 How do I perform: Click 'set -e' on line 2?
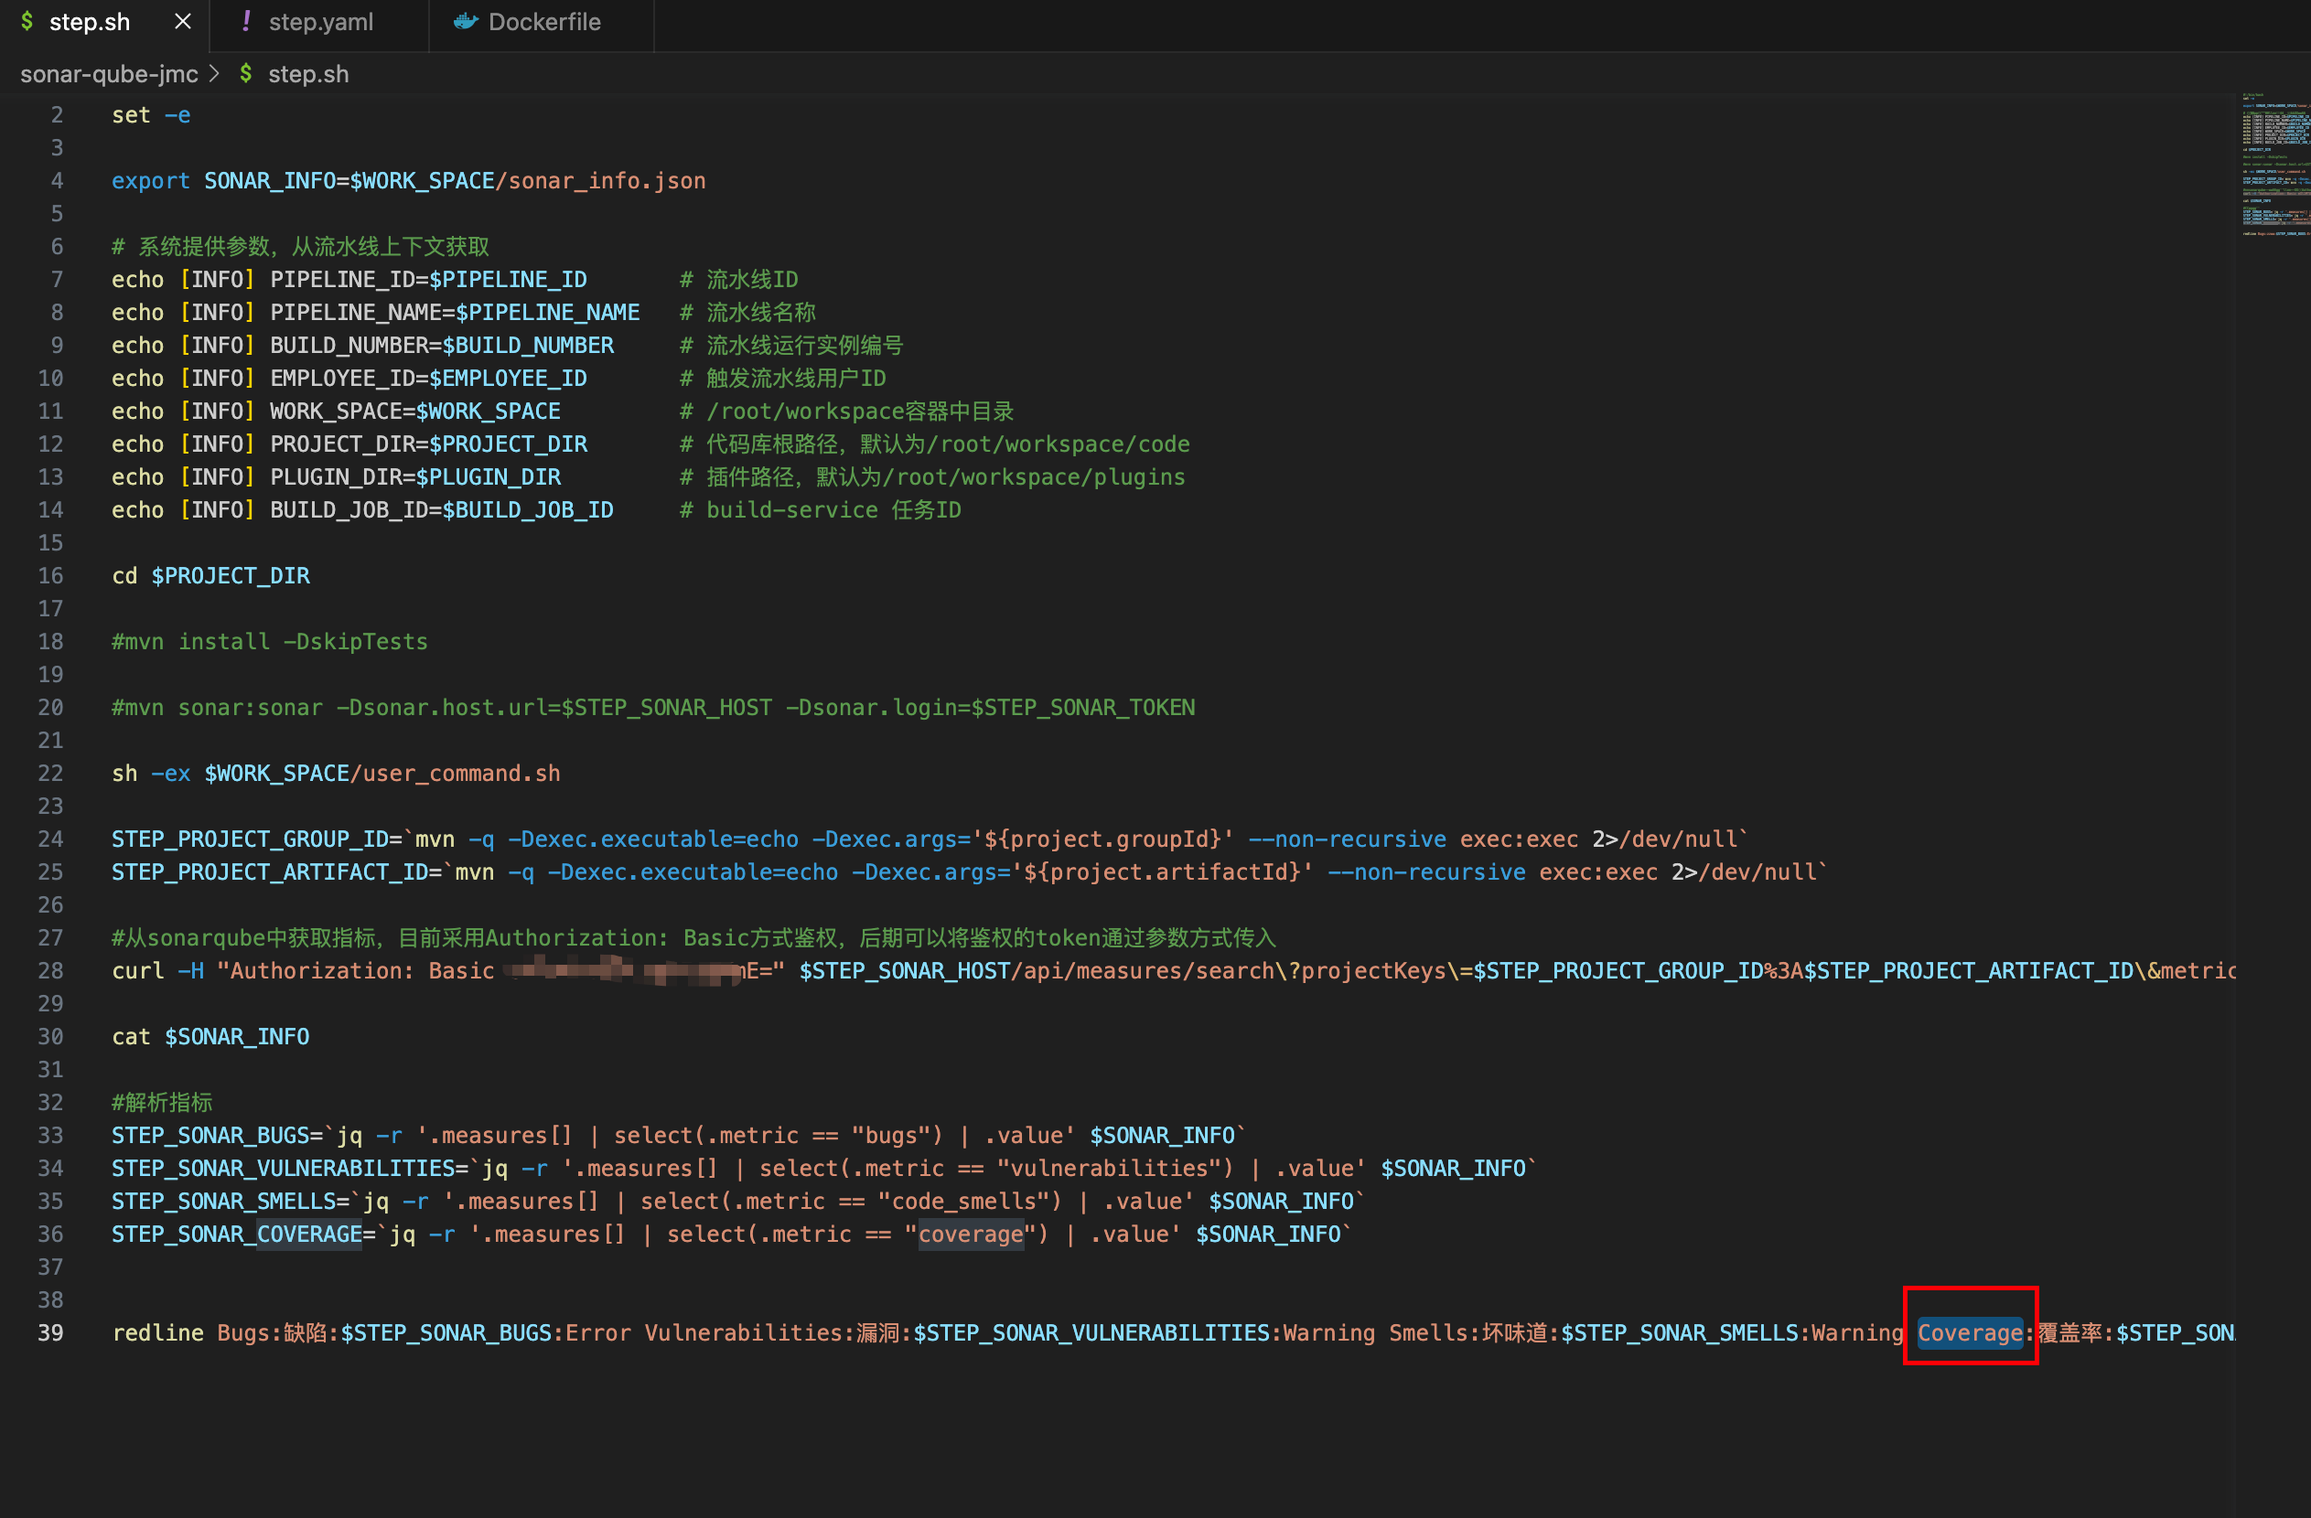151,115
